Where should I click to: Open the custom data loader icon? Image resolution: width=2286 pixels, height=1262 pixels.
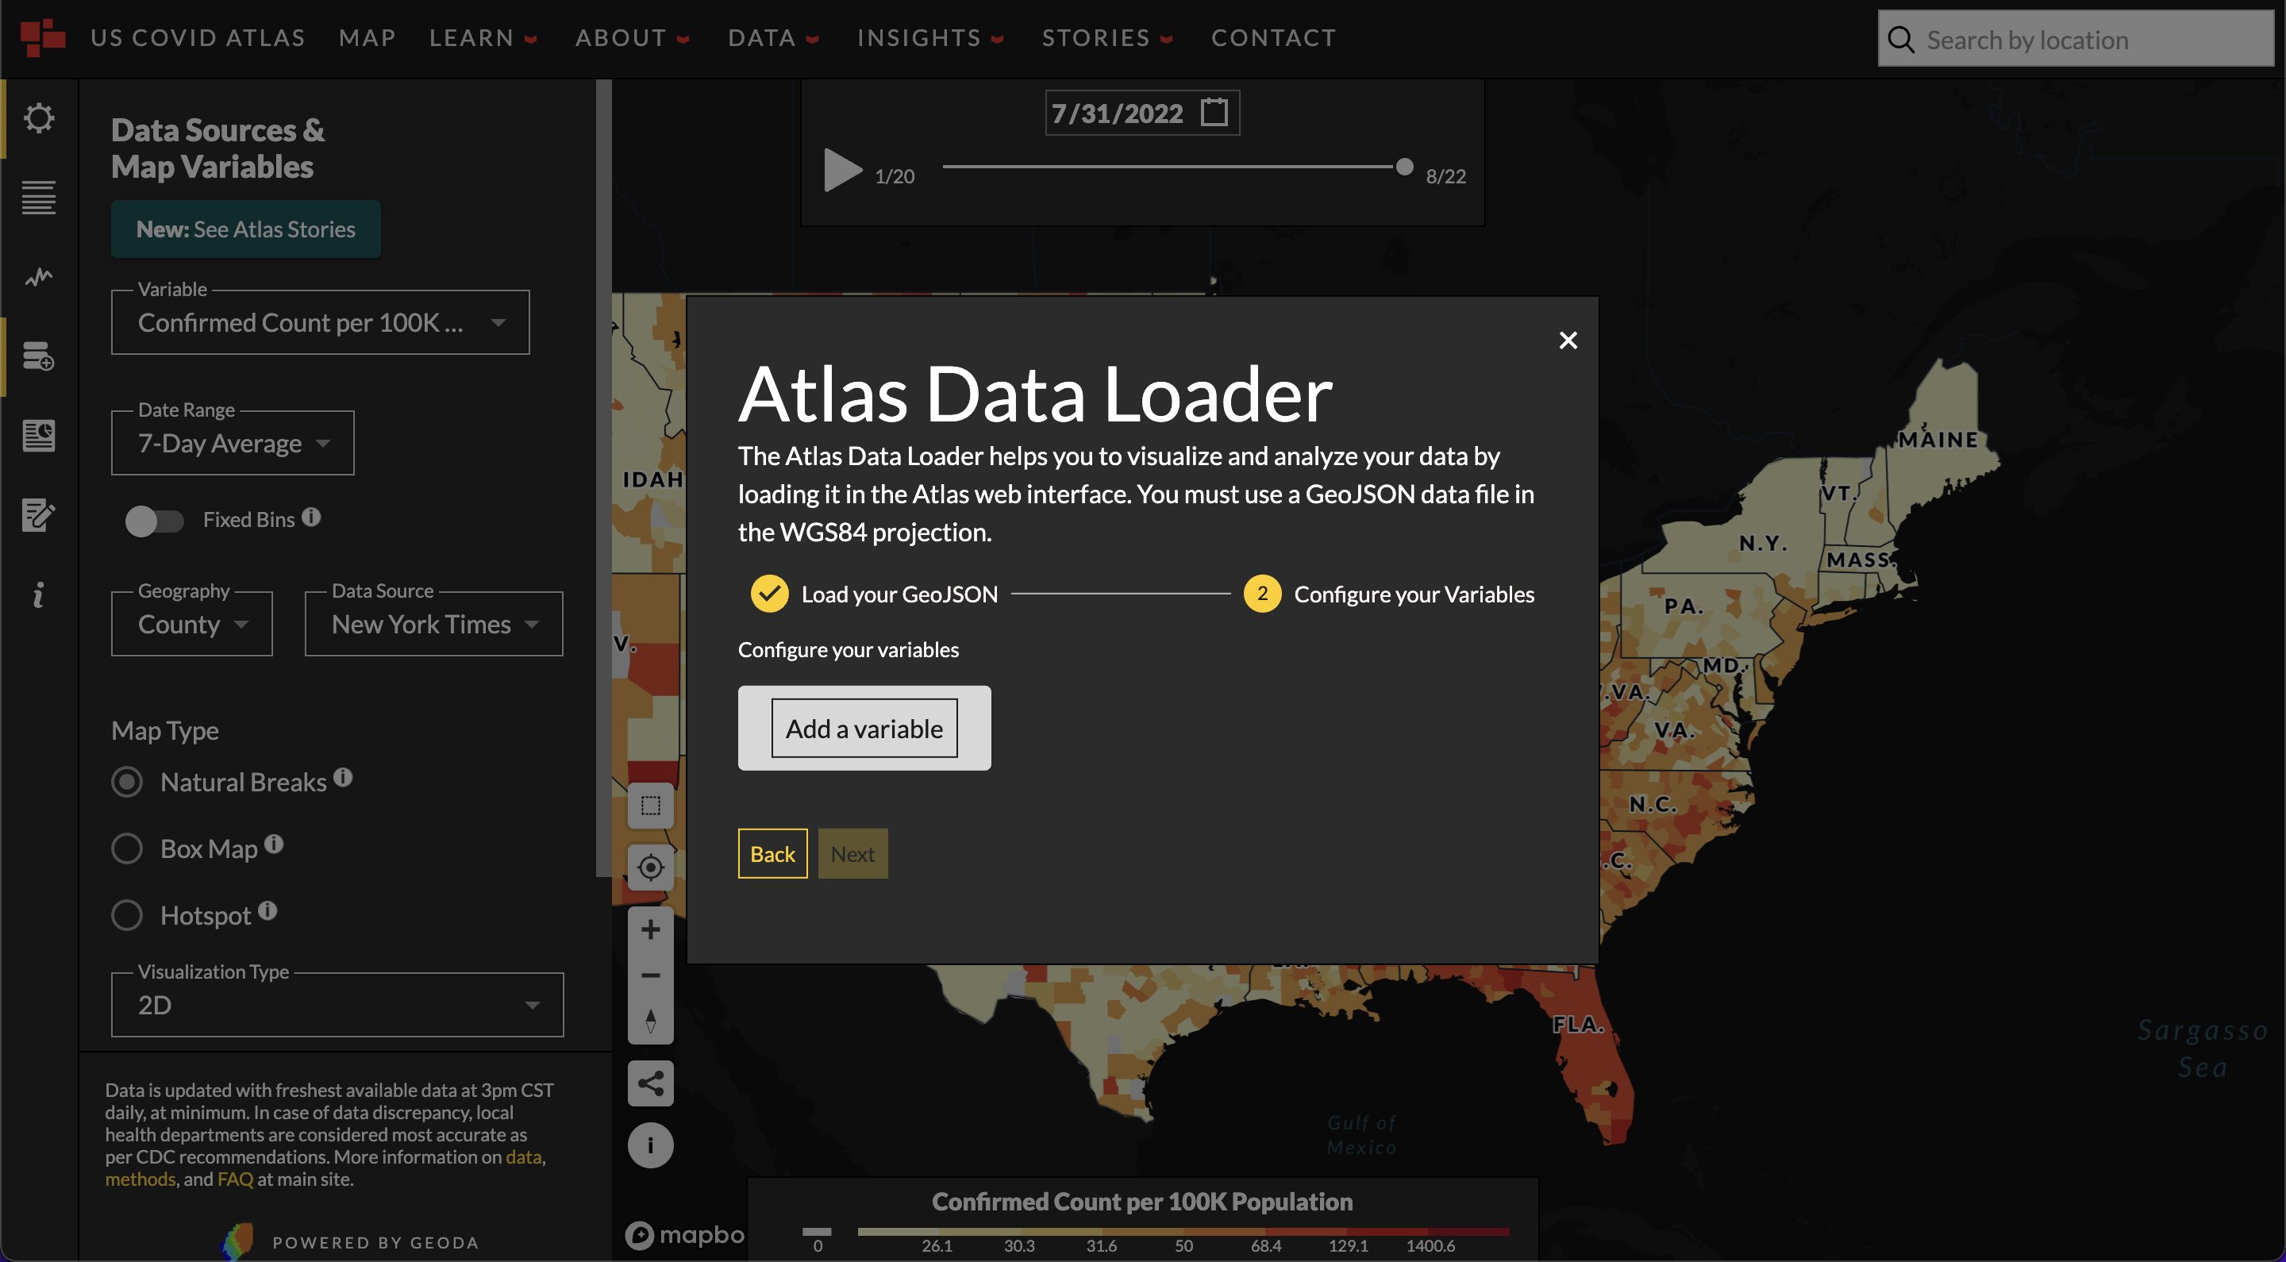(38, 356)
